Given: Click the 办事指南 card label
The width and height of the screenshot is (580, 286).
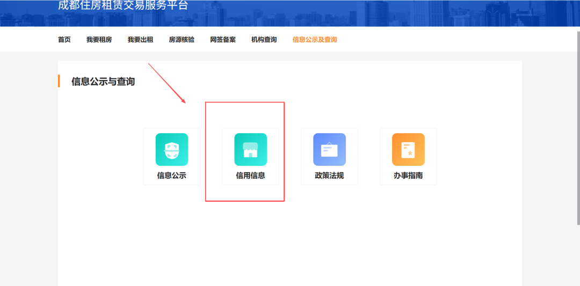Looking at the screenshot, I should 408,175.
